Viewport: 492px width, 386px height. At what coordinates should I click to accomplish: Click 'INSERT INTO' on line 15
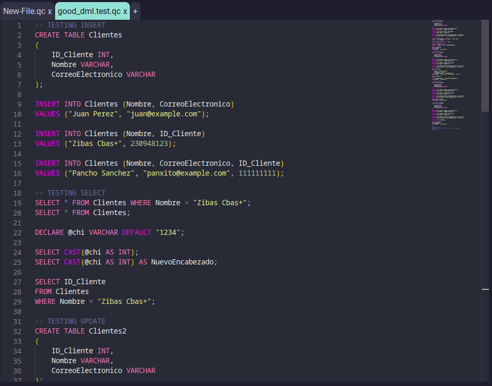click(58, 163)
